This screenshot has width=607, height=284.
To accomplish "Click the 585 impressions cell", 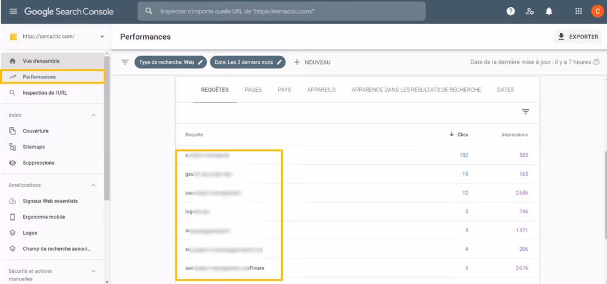I will tap(524, 156).
